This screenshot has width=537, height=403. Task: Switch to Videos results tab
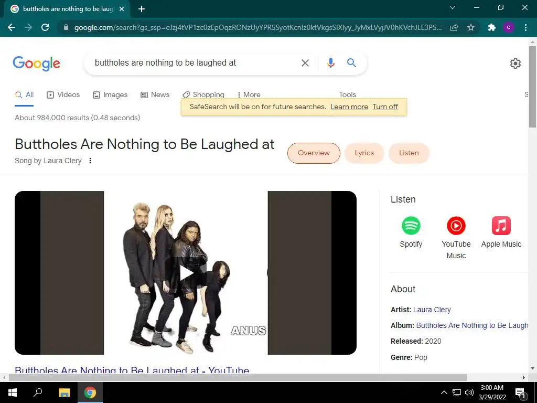tap(63, 95)
